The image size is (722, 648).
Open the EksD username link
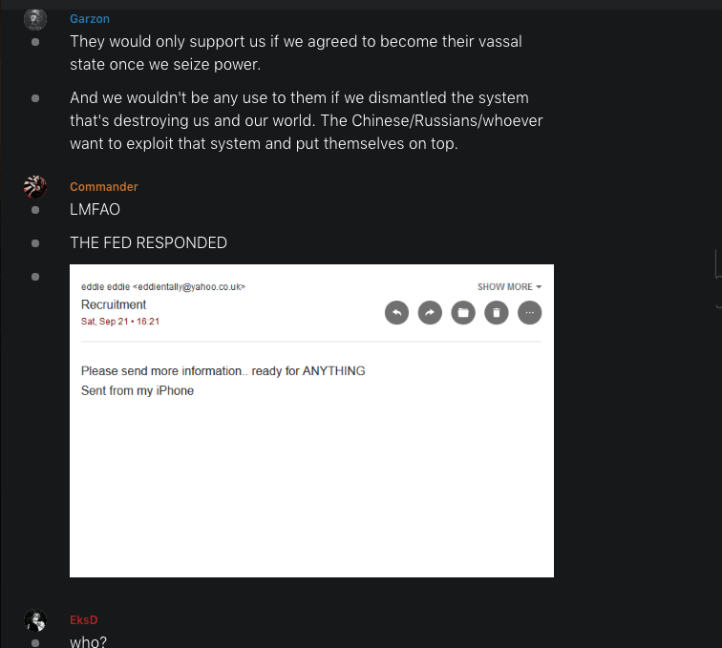(84, 620)
